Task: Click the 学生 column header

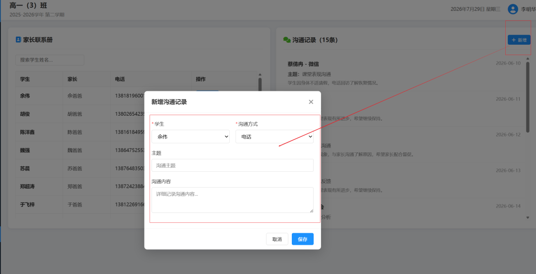Action: (25, 79)
